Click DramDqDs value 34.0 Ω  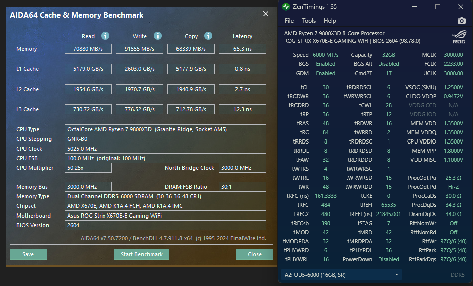tap(453, 214)
